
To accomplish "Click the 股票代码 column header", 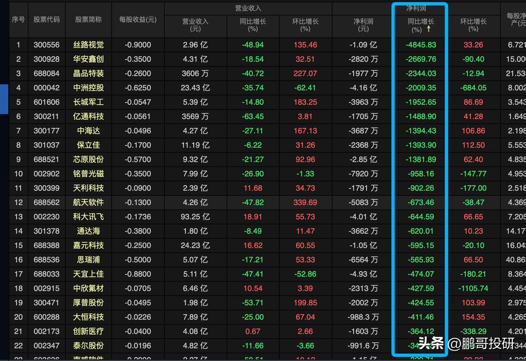I will 47,20.
